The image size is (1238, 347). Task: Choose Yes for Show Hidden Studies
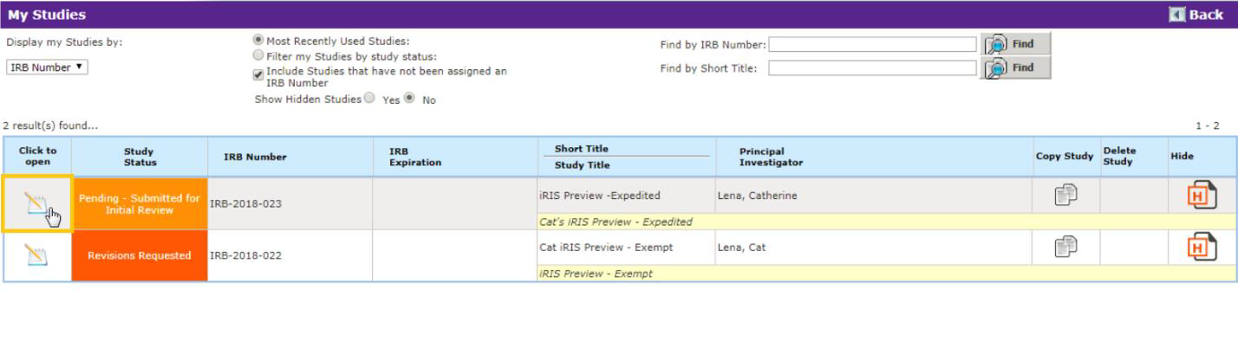pyautogui.click(x=370, y=99)
